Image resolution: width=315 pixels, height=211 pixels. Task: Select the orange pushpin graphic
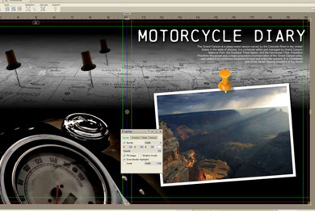coord(225,81)
